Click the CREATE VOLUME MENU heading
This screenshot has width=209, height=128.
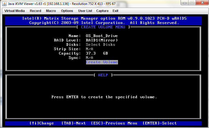(x=103, y=27)
